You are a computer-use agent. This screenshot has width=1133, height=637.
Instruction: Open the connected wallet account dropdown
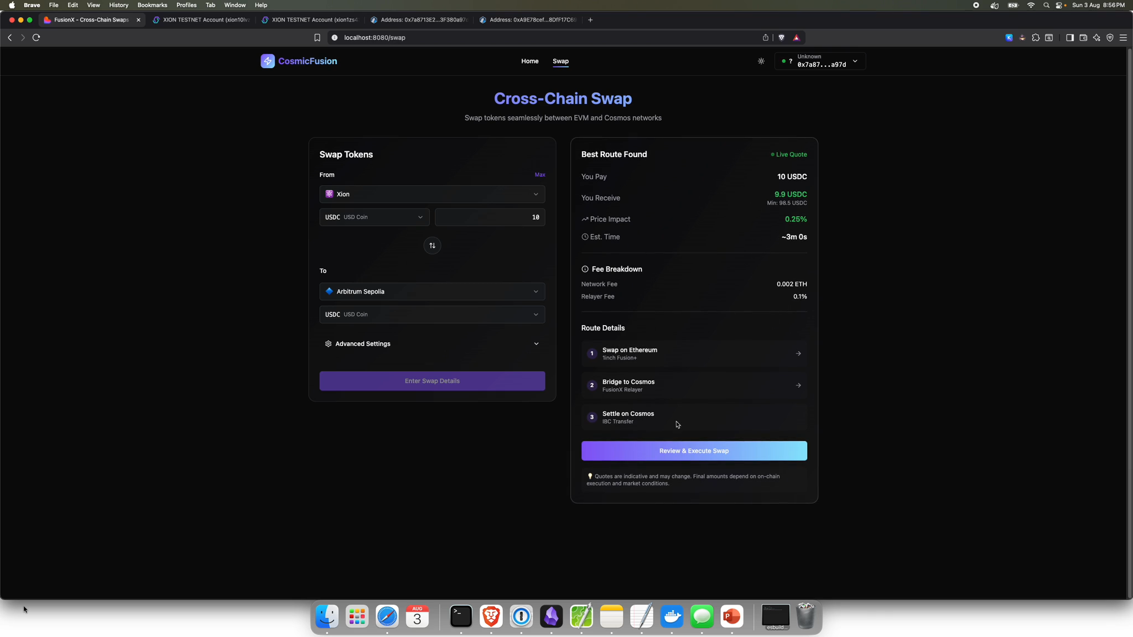[x=821, y=61]
